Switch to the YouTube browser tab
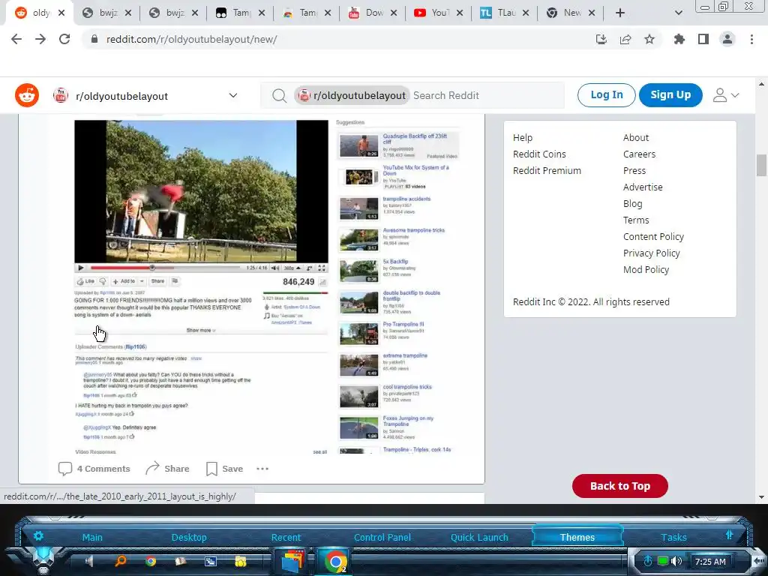Viewport: 768px width, 576px height. 439,13
